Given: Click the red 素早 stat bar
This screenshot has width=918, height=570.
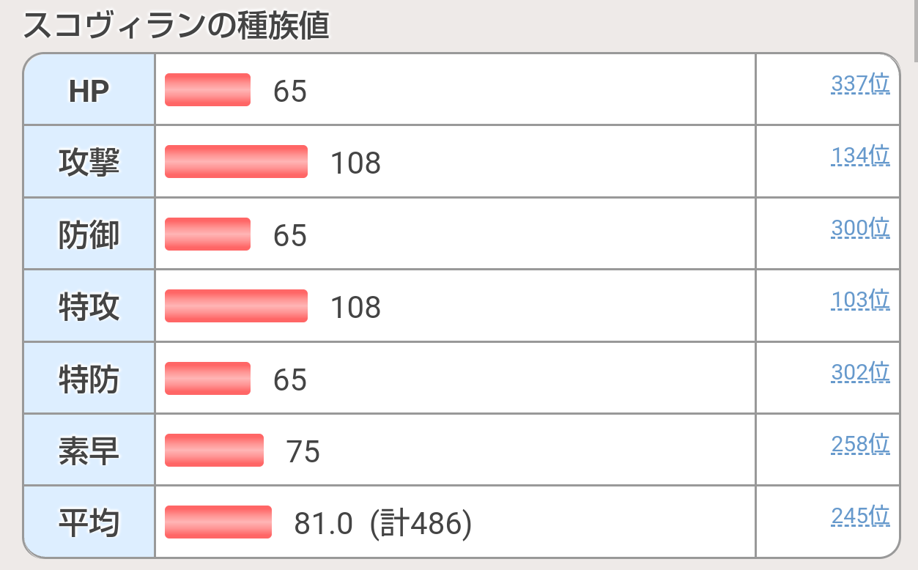Looking at the screenshot, I should pos(214,451).
